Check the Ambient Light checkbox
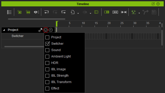This screenshot has height=93, width=165. click(x=47, y=56)
